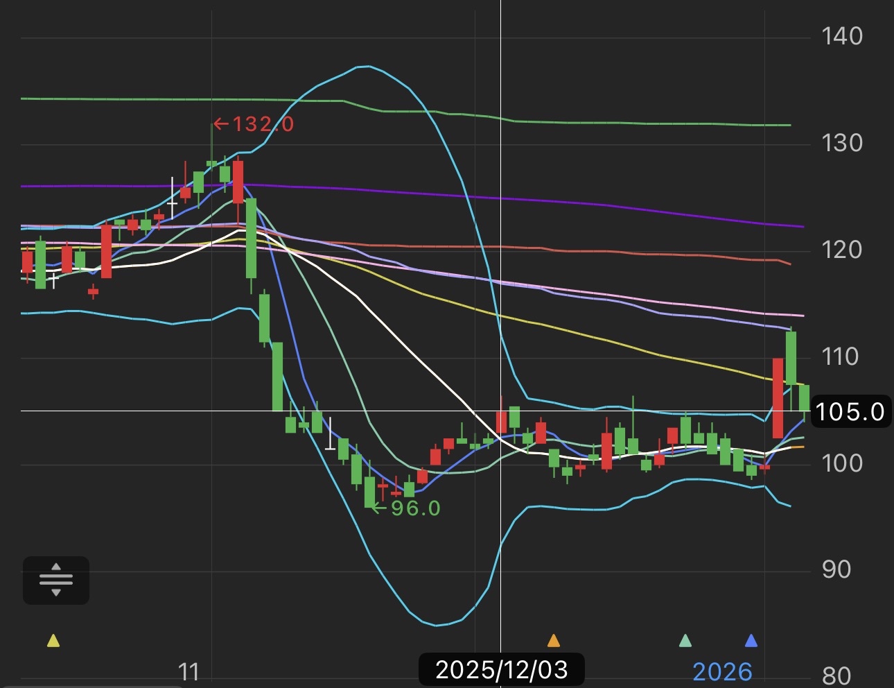
Task: Select the yellow triangle event marker
Action: tap(53, 640)
